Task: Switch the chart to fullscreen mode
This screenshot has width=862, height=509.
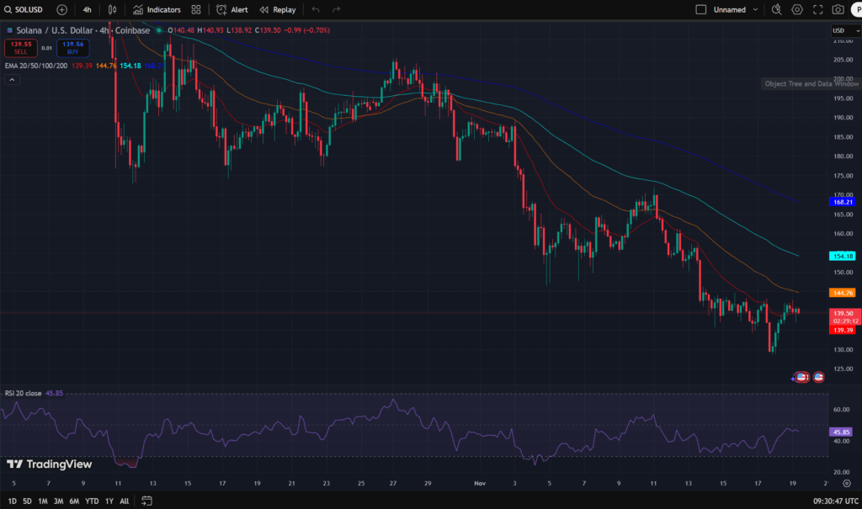Action: pos(818,10)
